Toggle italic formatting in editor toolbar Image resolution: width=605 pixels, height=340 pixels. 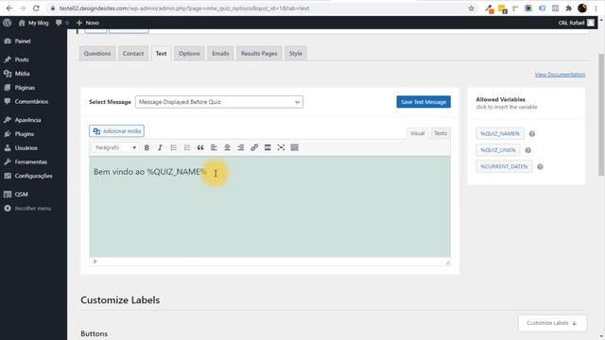point(160,147)
